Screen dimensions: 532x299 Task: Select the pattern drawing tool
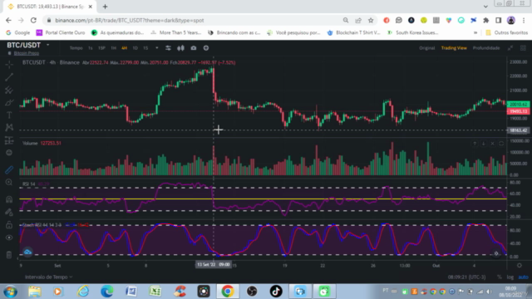(x=9, y=127)
